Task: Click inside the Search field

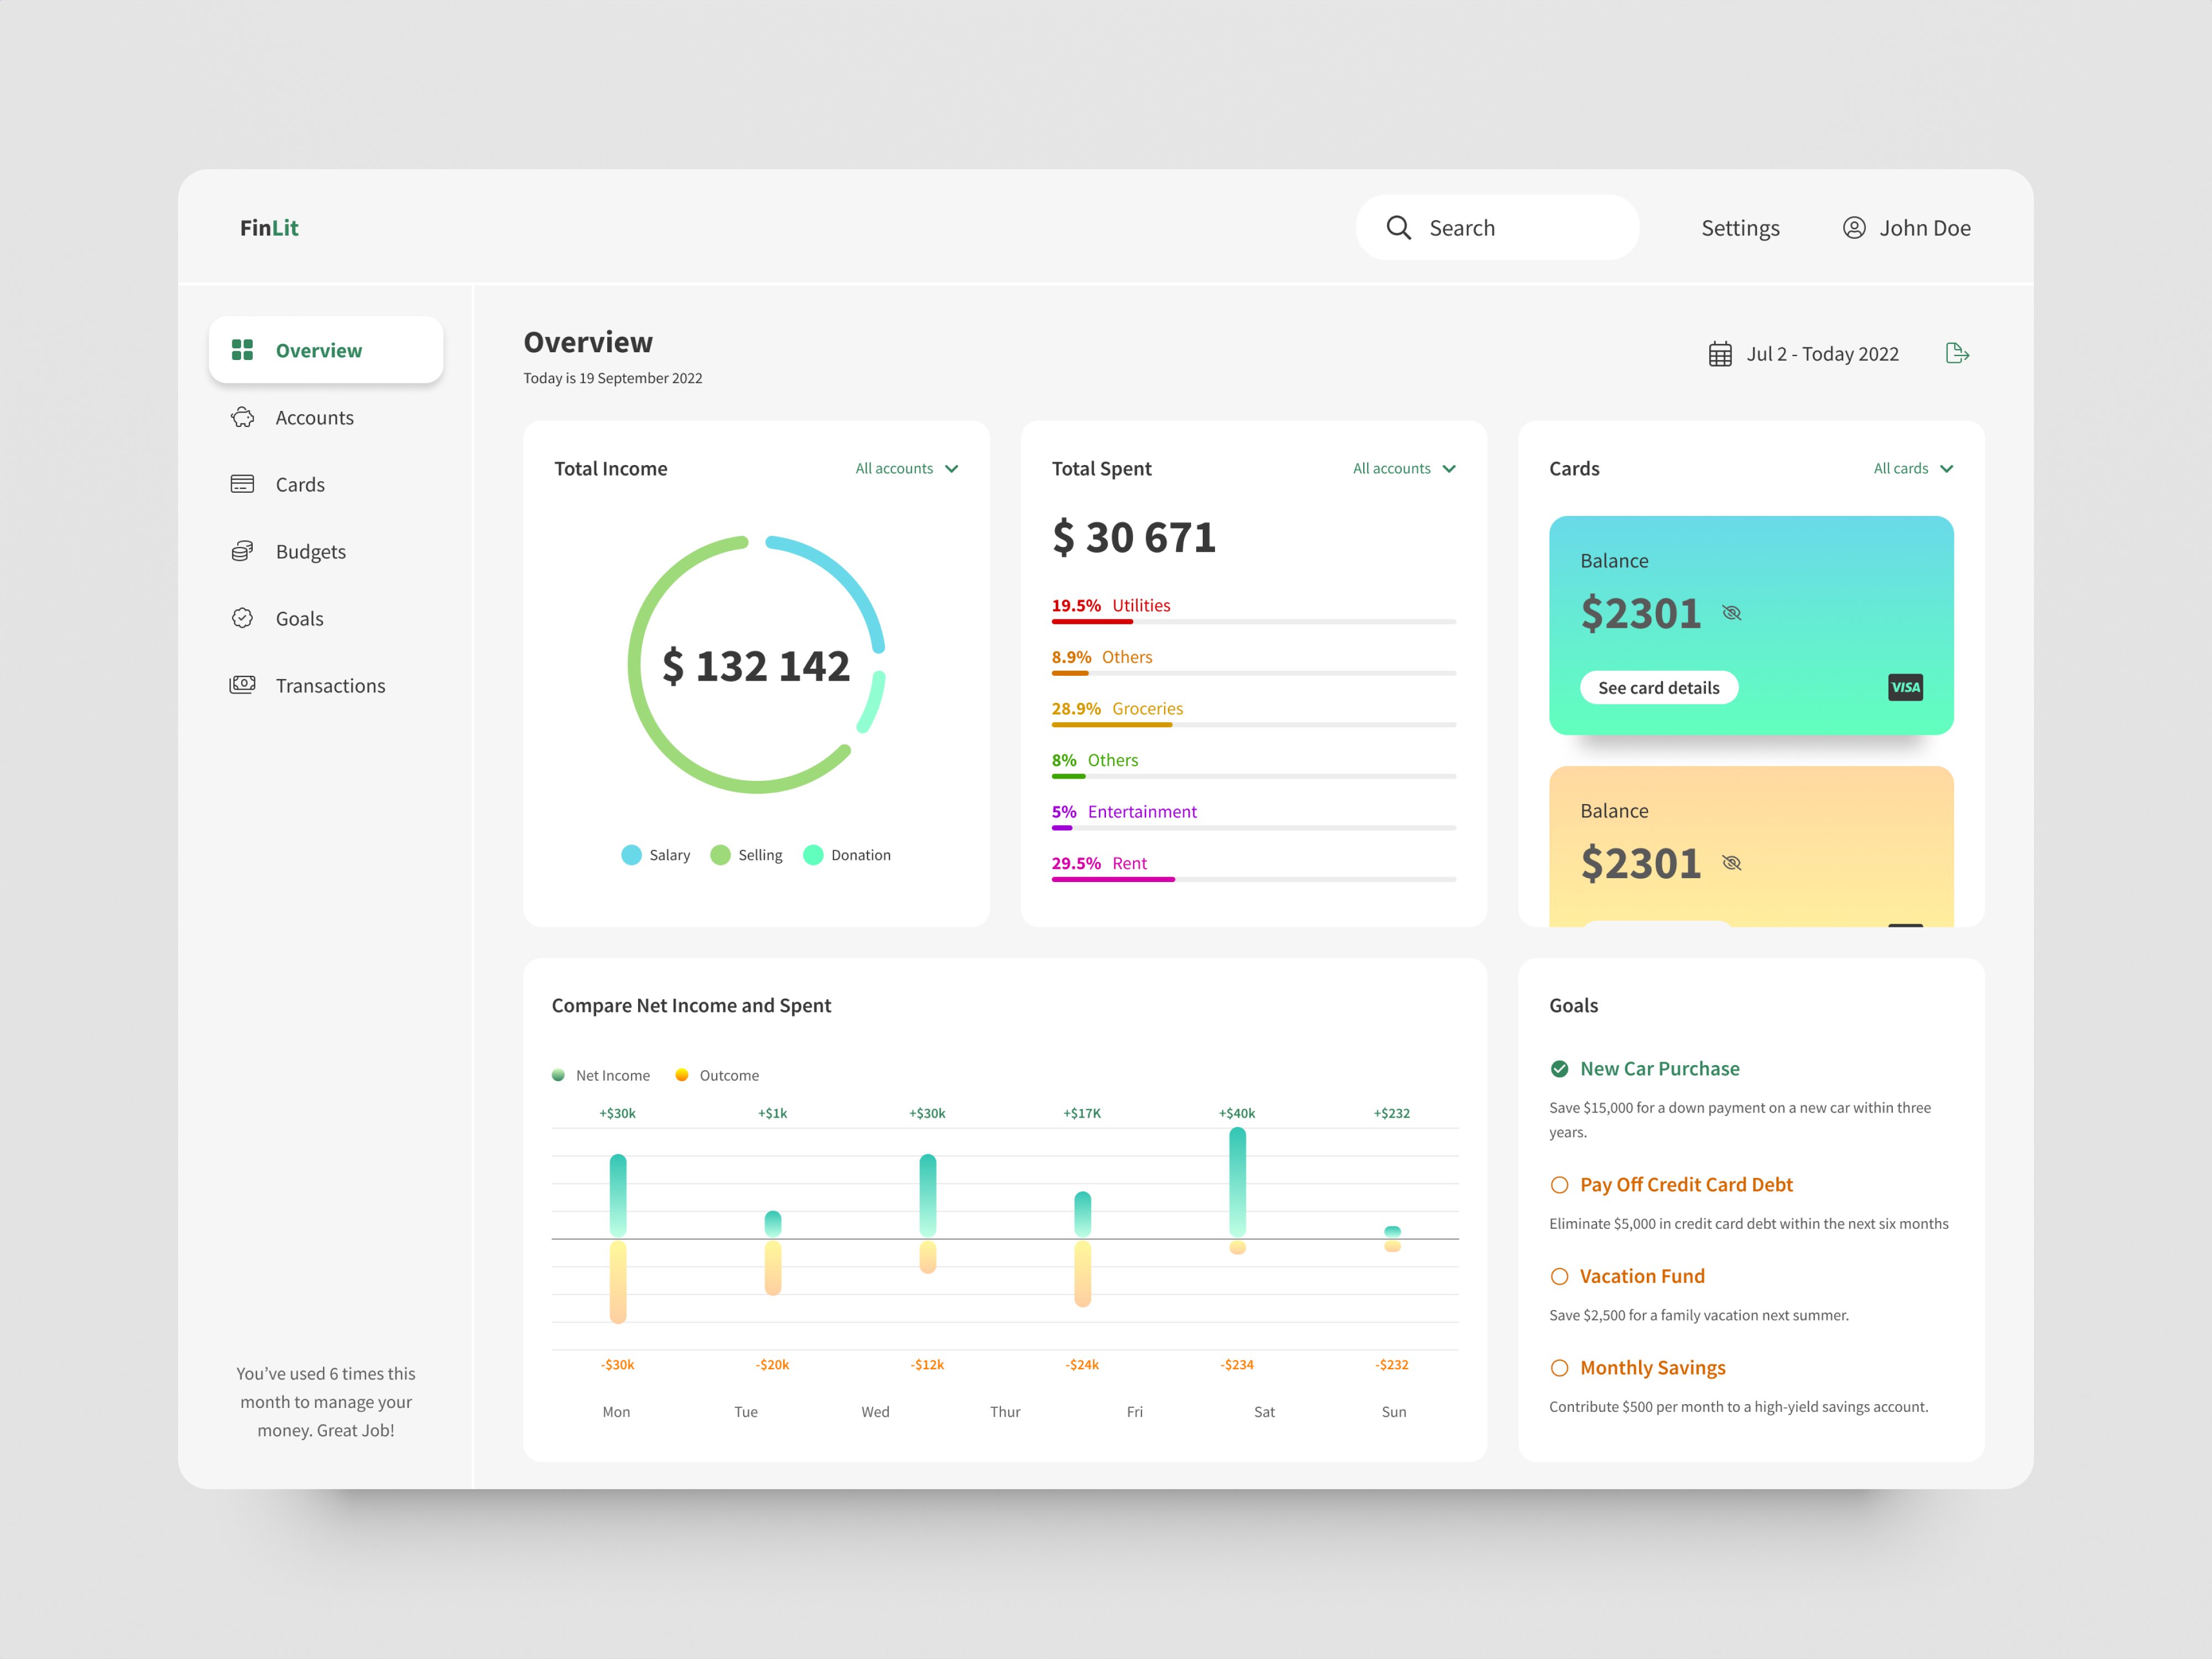Action: click(1497, 227)
